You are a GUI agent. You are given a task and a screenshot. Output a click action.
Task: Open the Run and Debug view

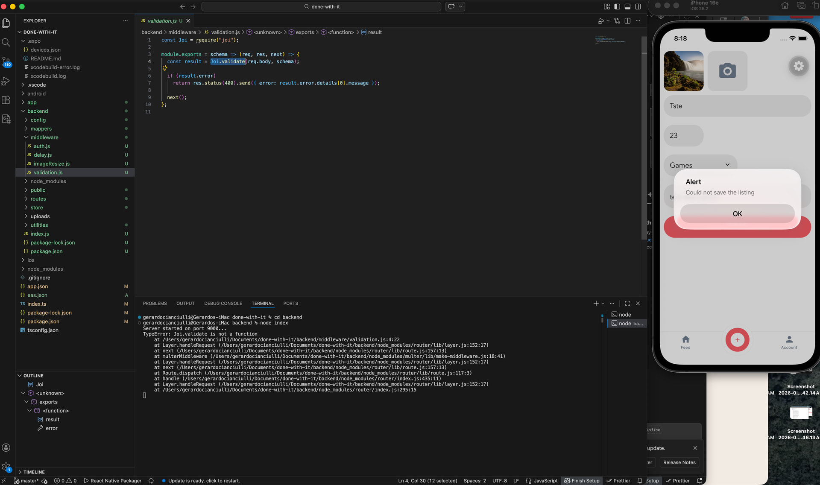pos(6,81)
